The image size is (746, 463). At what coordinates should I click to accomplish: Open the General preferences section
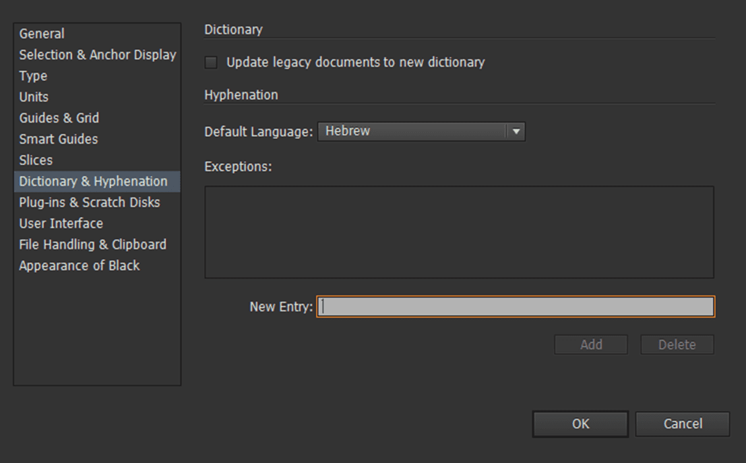(42, 34)
